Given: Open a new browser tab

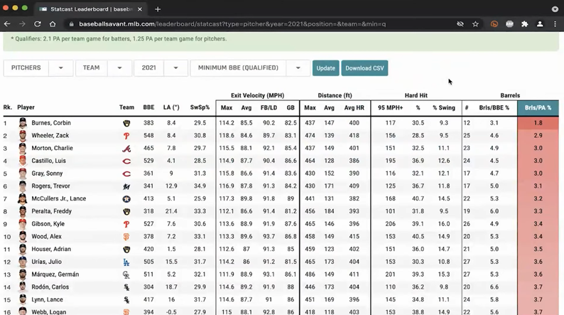Looking at the screenshot, I should (x=158, y=9).
